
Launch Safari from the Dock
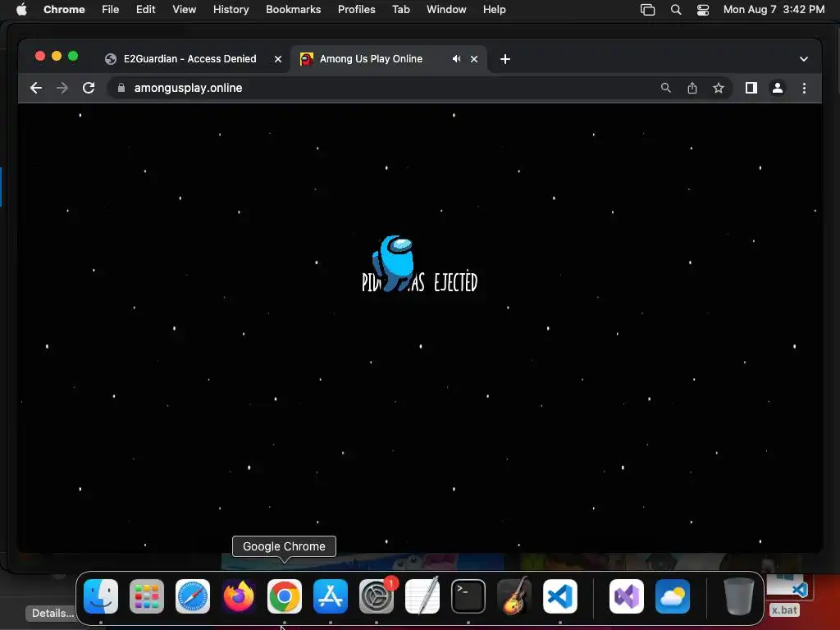(193, 596)
